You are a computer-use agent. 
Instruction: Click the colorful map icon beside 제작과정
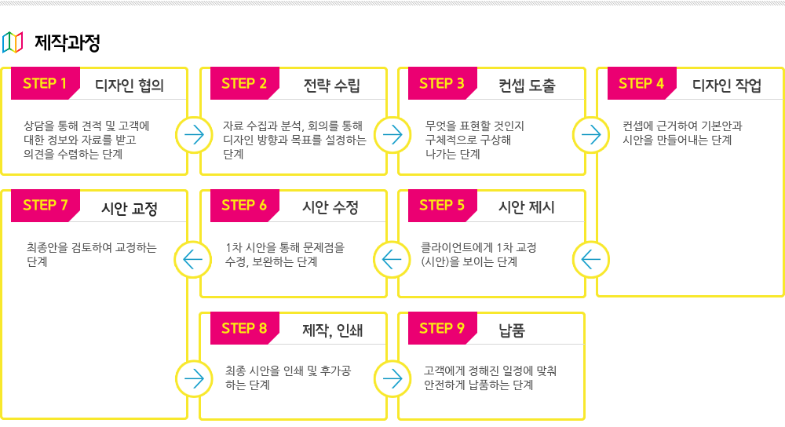point(13,42)
